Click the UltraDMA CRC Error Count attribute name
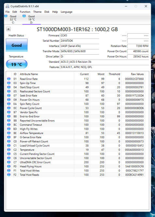155x217 pixels. (x=35, y=162)
